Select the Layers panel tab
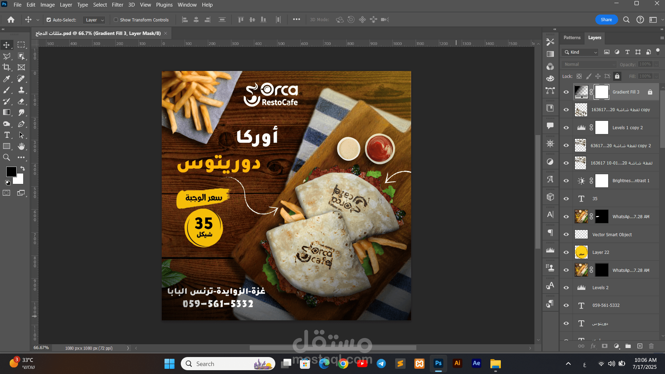This screenshot has height=374, width=665. click(595, 38)
